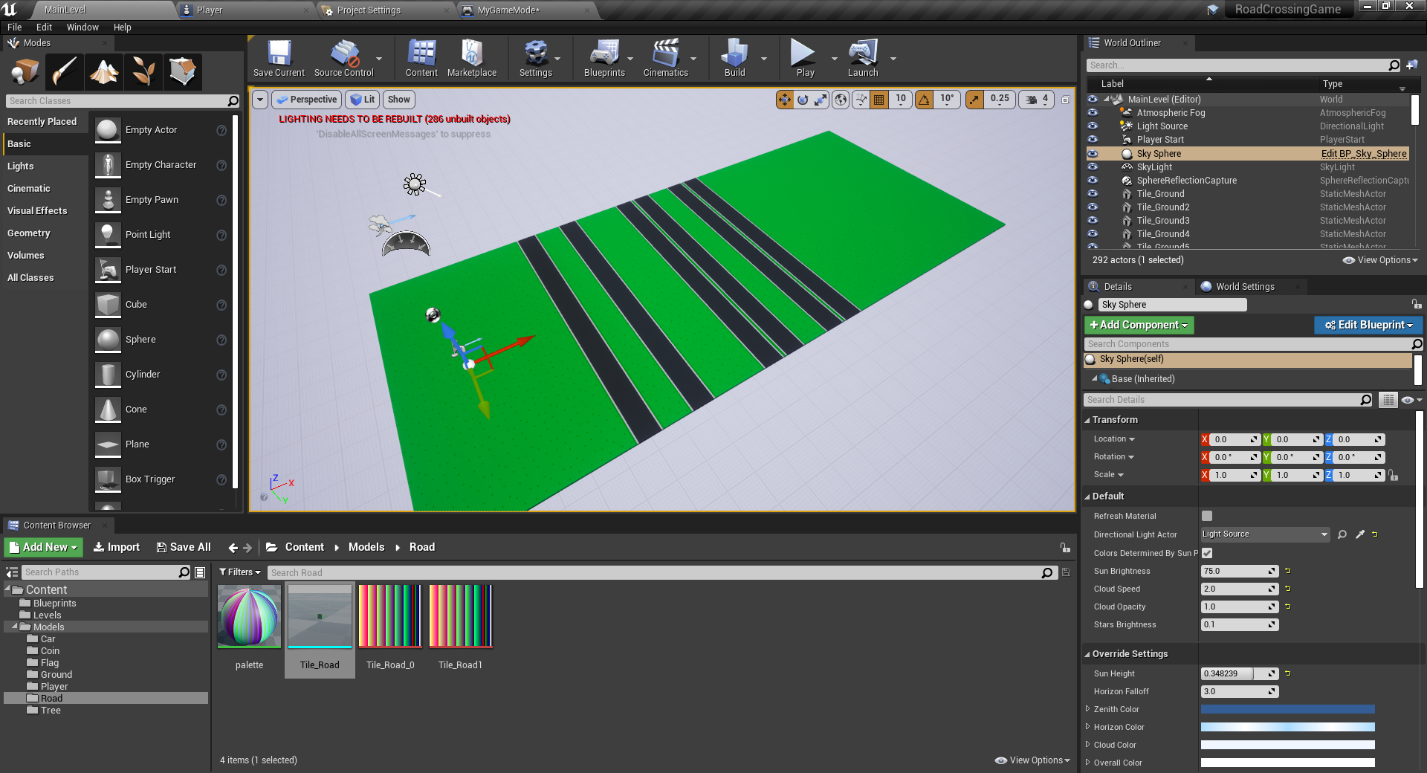Toggle scale snapping in viewport
This screenshot has width=1427, height=773.
(x=974, y=100)
